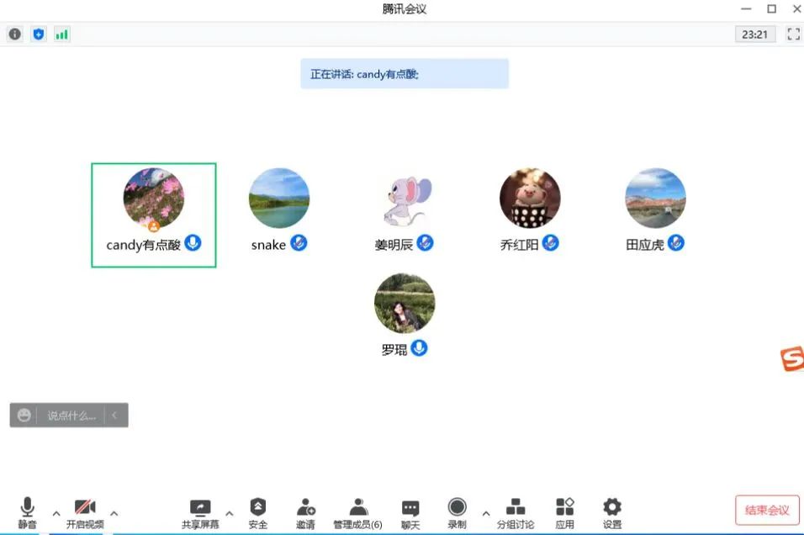Screen dimensions: 804x535
Task: Expand the microphone options dropdown arrow
Action: 56,511
